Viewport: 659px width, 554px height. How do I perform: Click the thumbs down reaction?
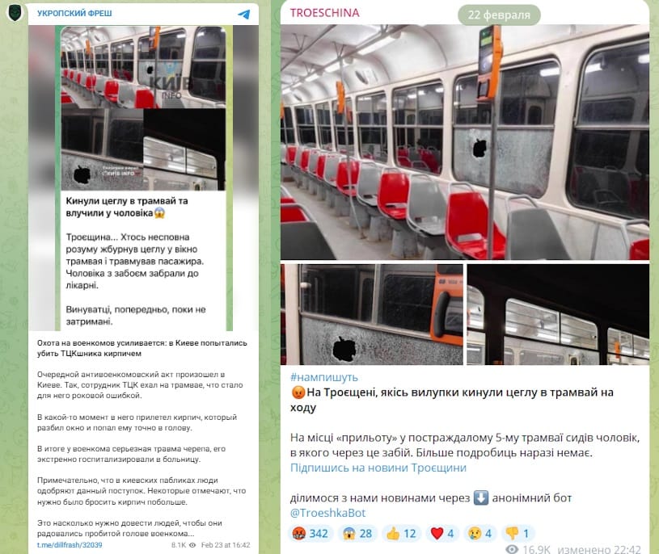point(517,534)
